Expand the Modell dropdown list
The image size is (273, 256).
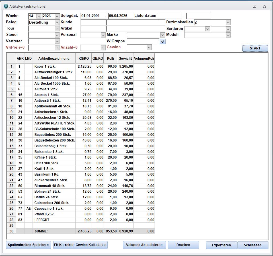[x=228, y=35]
